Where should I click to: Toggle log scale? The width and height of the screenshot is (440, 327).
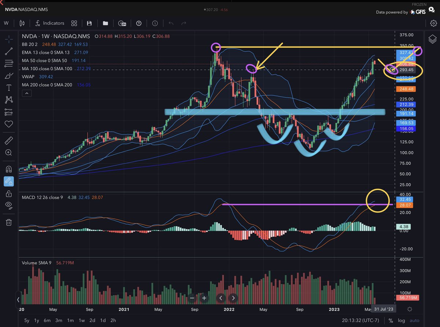pyautogui.click(x=401, y=320)
